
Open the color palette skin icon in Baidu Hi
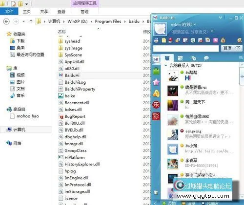tap(240, 40)
